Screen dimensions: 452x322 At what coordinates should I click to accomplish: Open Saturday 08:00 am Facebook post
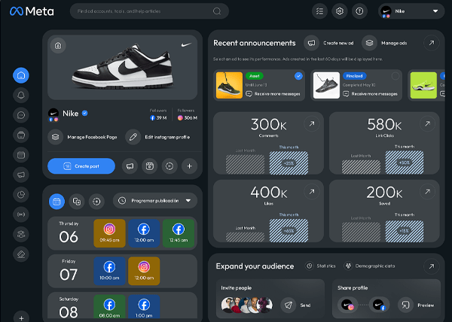pos(109,307)
